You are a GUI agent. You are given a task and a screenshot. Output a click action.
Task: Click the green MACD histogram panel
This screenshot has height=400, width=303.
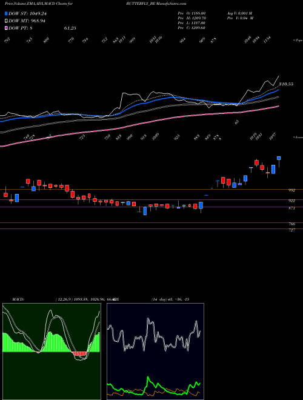[52, 352]
